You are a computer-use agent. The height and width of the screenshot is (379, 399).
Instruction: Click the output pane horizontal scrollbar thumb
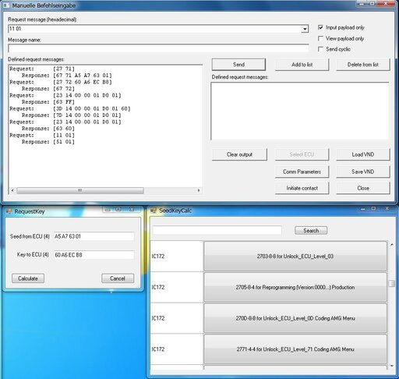click(80, 190)
